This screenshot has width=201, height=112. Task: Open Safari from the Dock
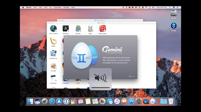[52, 101]
